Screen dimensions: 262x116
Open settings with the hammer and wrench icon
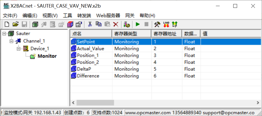[x=157, y=24]
